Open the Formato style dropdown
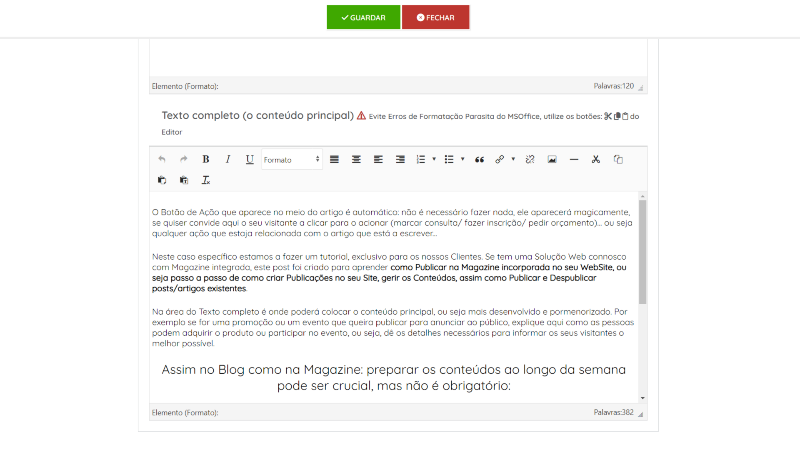Screen dimensions: 800x450 point(292,160)
